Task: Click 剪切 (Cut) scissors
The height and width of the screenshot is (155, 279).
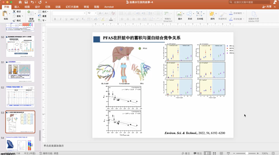Action: [17, 12]
